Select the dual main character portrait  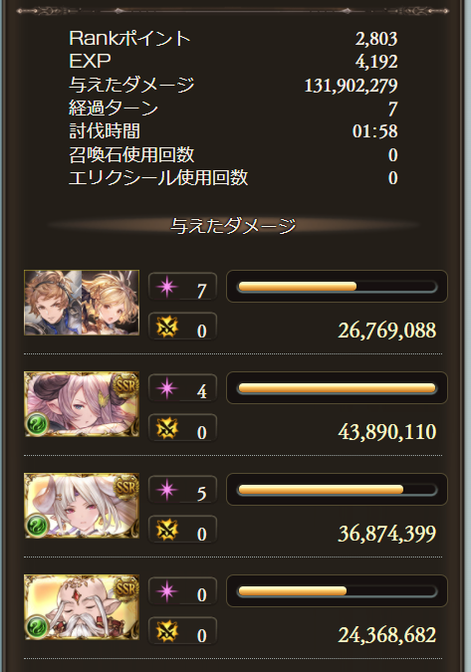coord(82,303)
